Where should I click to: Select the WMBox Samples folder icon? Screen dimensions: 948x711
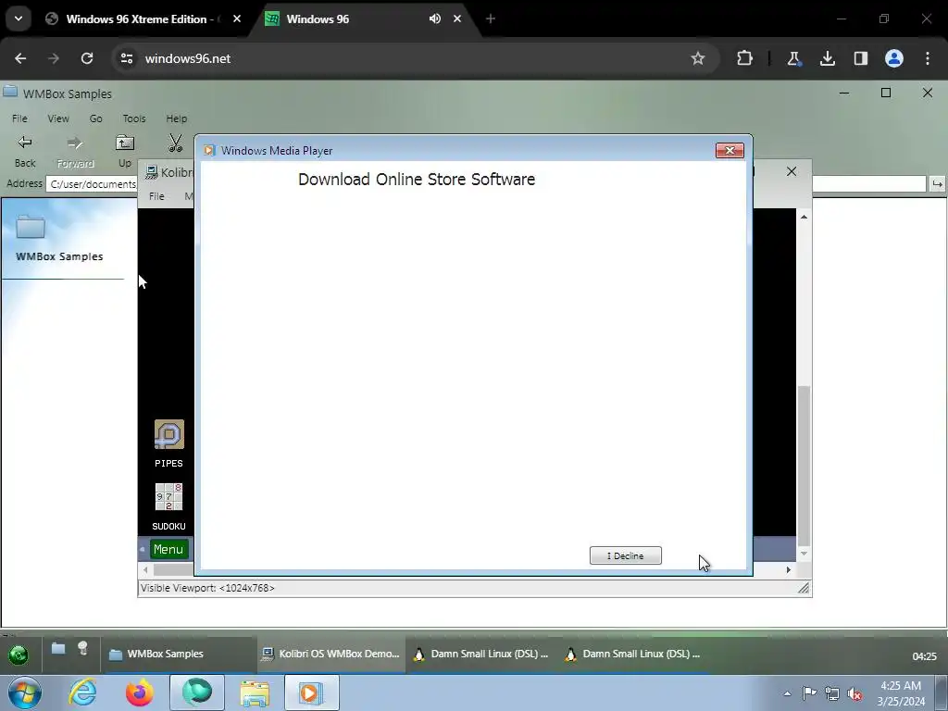tap(31, 227)
